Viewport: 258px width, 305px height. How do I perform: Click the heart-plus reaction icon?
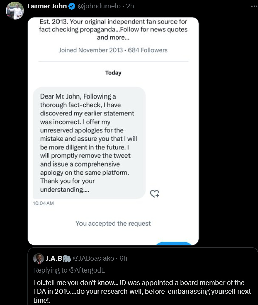click(x=155, y=194)
